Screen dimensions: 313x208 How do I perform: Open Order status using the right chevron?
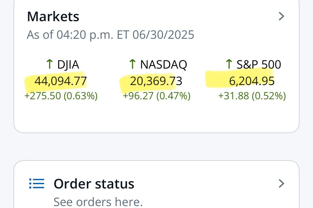(x=281, y=183)
